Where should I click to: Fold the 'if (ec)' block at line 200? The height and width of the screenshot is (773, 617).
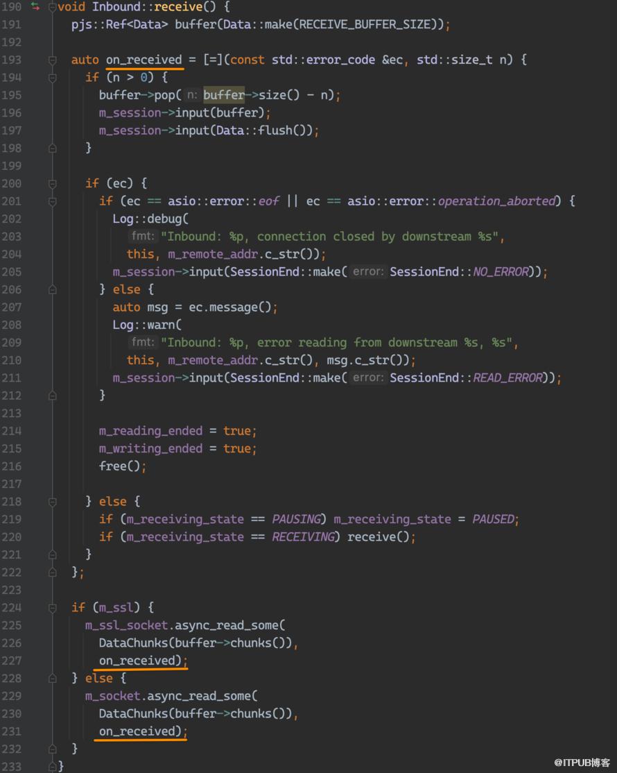(x=52, y=184)
